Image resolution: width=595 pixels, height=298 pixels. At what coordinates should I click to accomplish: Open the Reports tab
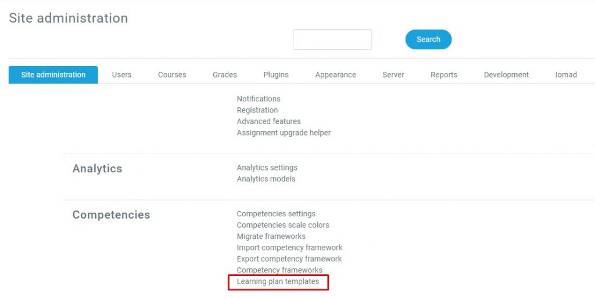pos(444,75)
